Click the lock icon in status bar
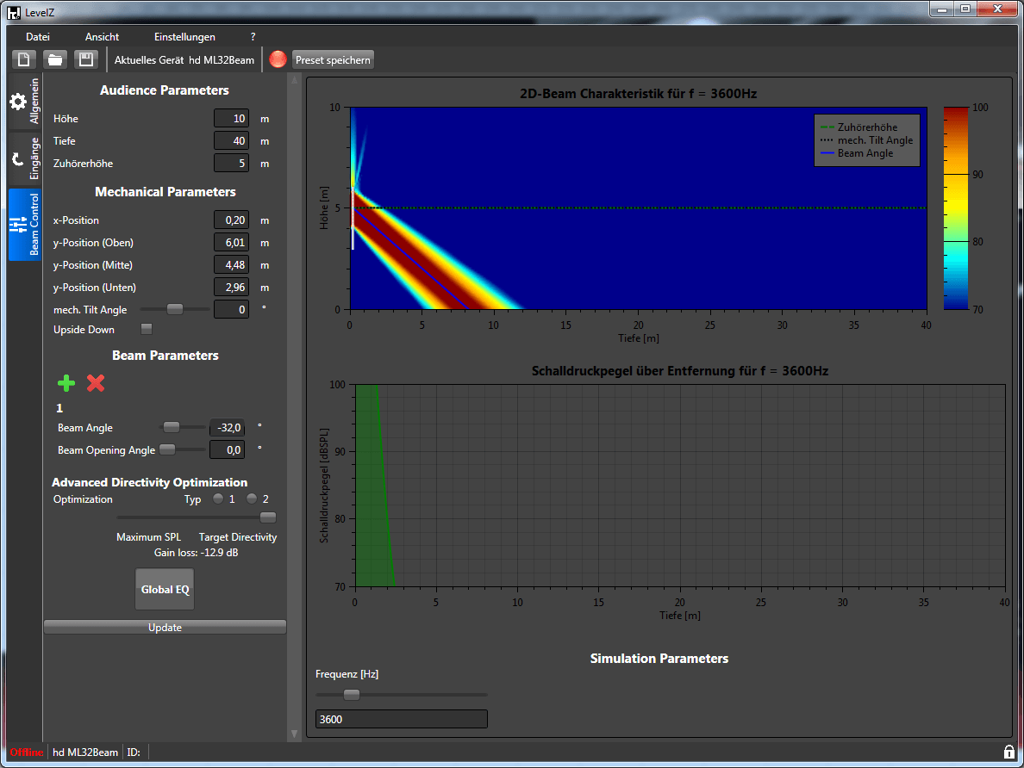This screenshot has height=768, width=1024. coord(1008,752)
